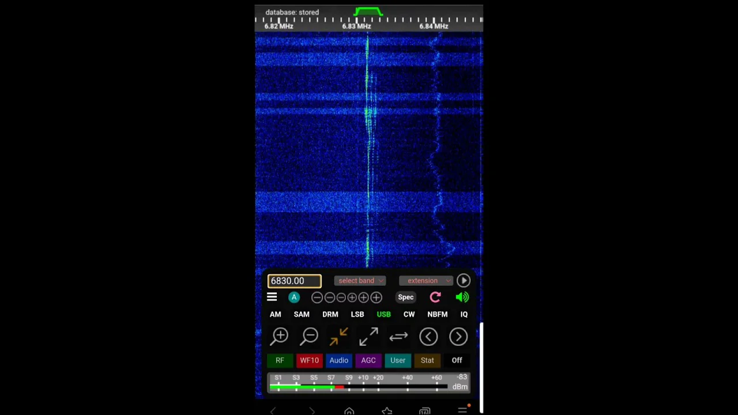Open the hamburger menu beside the A button
This screenshot has height=415, width=738.
272,297
